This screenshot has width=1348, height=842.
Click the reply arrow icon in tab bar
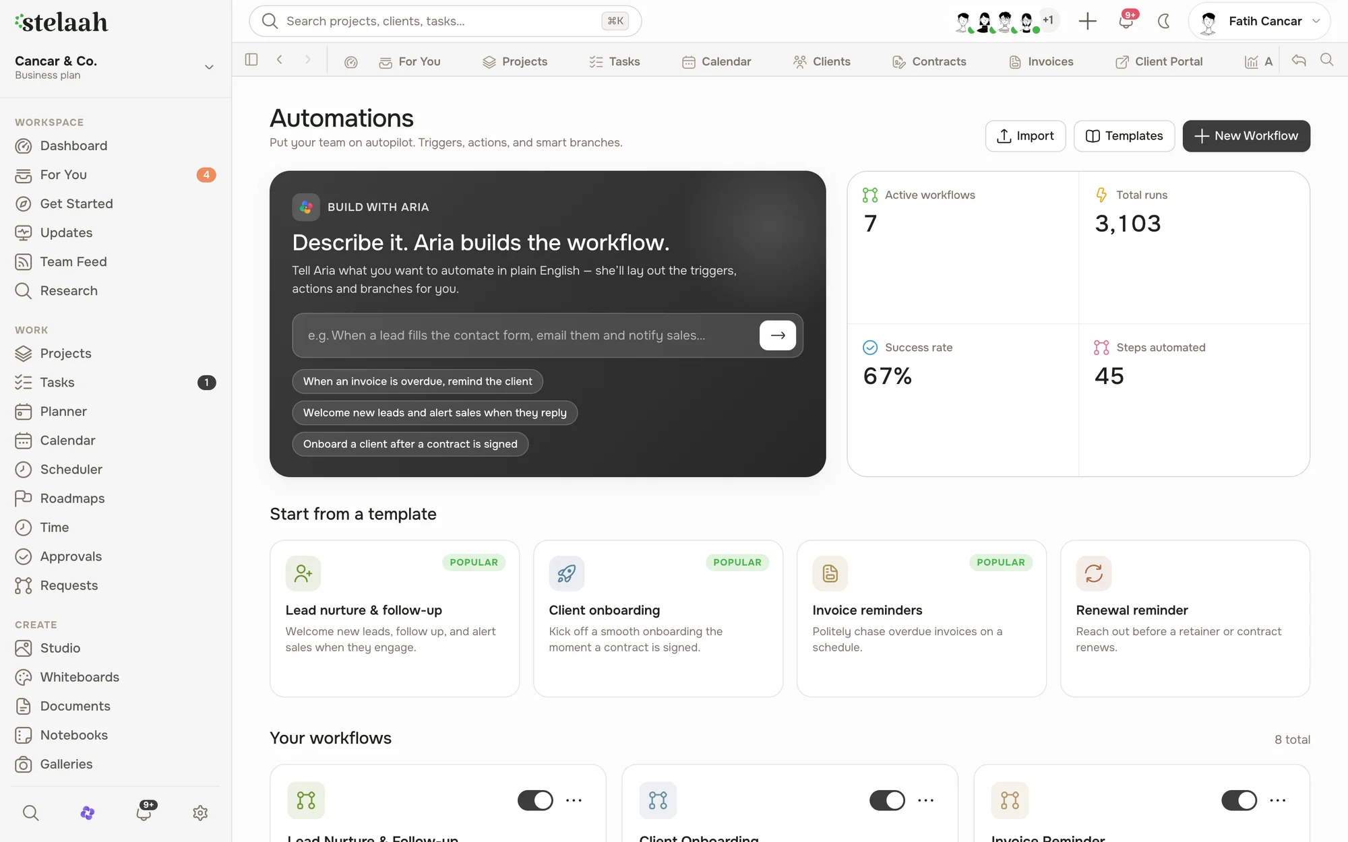(1299, 60)
